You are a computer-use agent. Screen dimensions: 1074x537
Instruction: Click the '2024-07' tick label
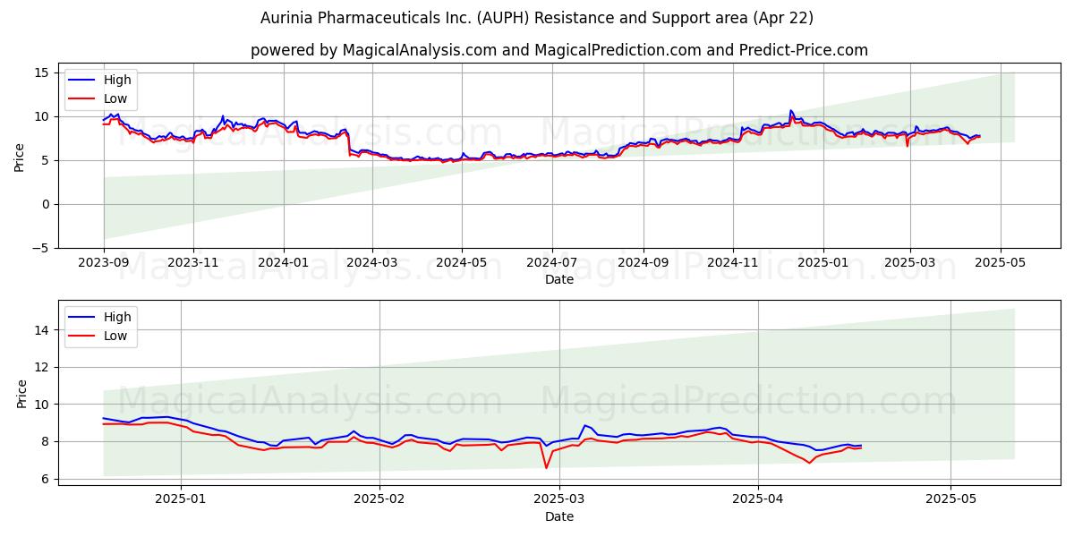pos(551,263)
